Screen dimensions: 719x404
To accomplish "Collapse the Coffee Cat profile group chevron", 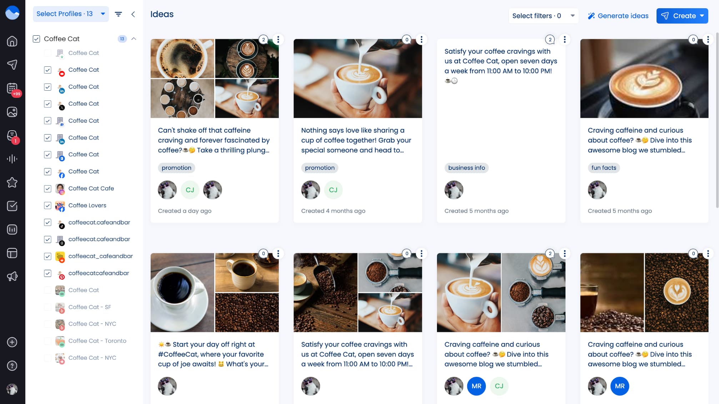I will (134, 39).
